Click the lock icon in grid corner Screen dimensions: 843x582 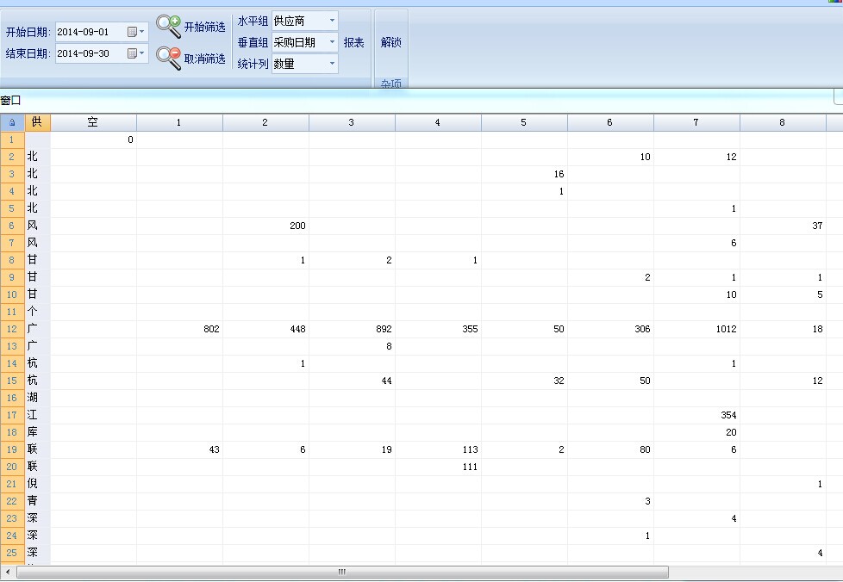[12, 122]
